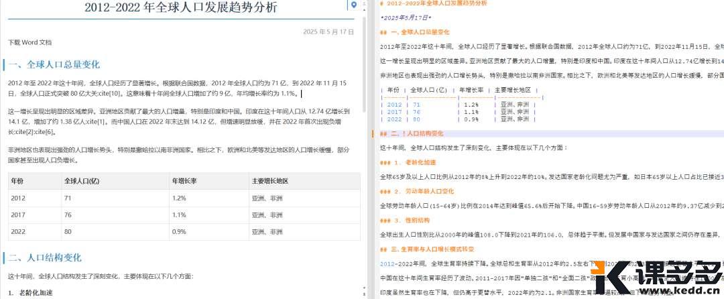Click the preview pane vertical scrollbar
724x299 pixels.
tap(364, 134)
